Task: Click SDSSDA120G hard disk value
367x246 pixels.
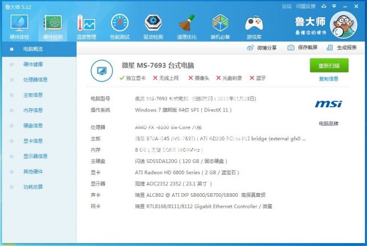Action: (x=181, y=161)
